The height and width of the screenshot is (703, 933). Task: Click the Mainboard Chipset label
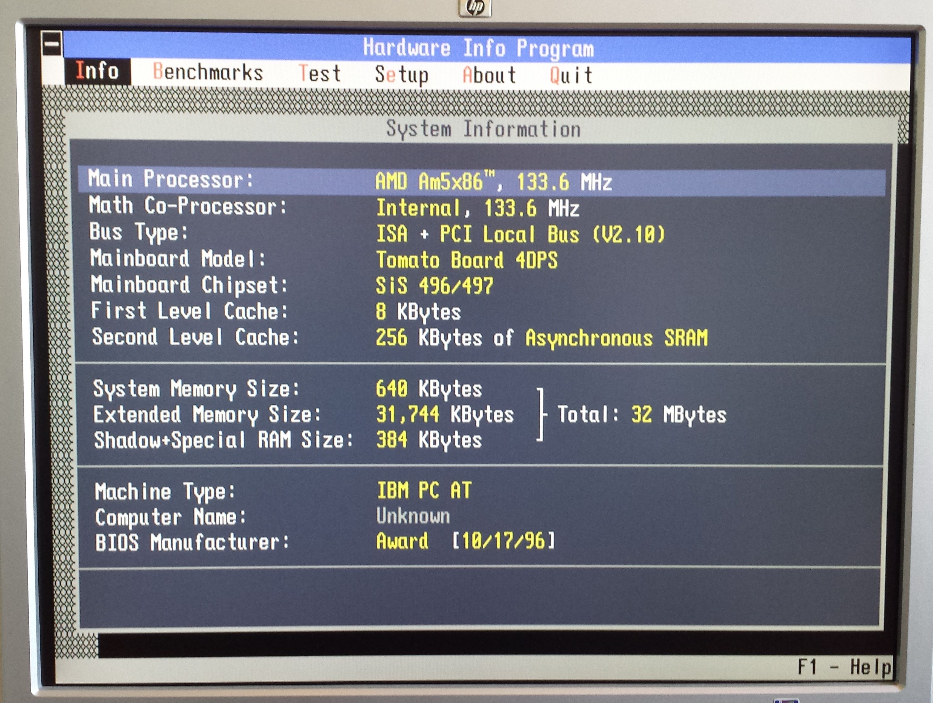click(189, 285)
